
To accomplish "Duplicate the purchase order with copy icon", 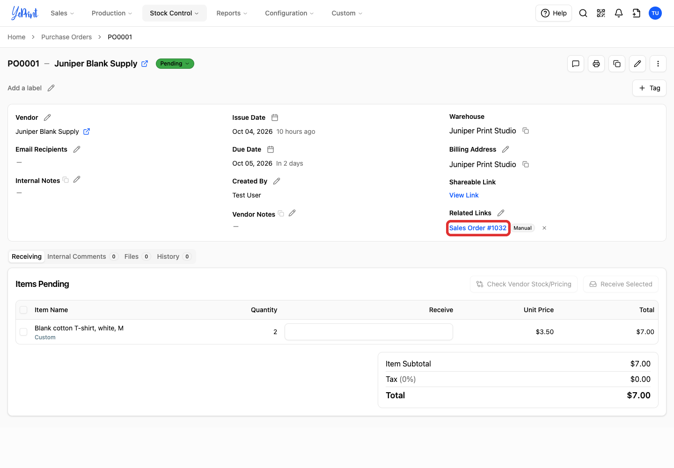I will pyautogui.click(x=617, y=64).
